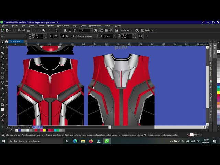Pick the magenta swatch in document palette

click(x=42, y=130)
